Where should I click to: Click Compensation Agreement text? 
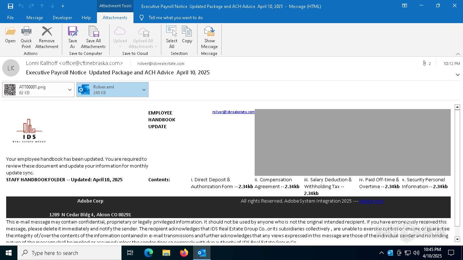(x=277, y=183)
